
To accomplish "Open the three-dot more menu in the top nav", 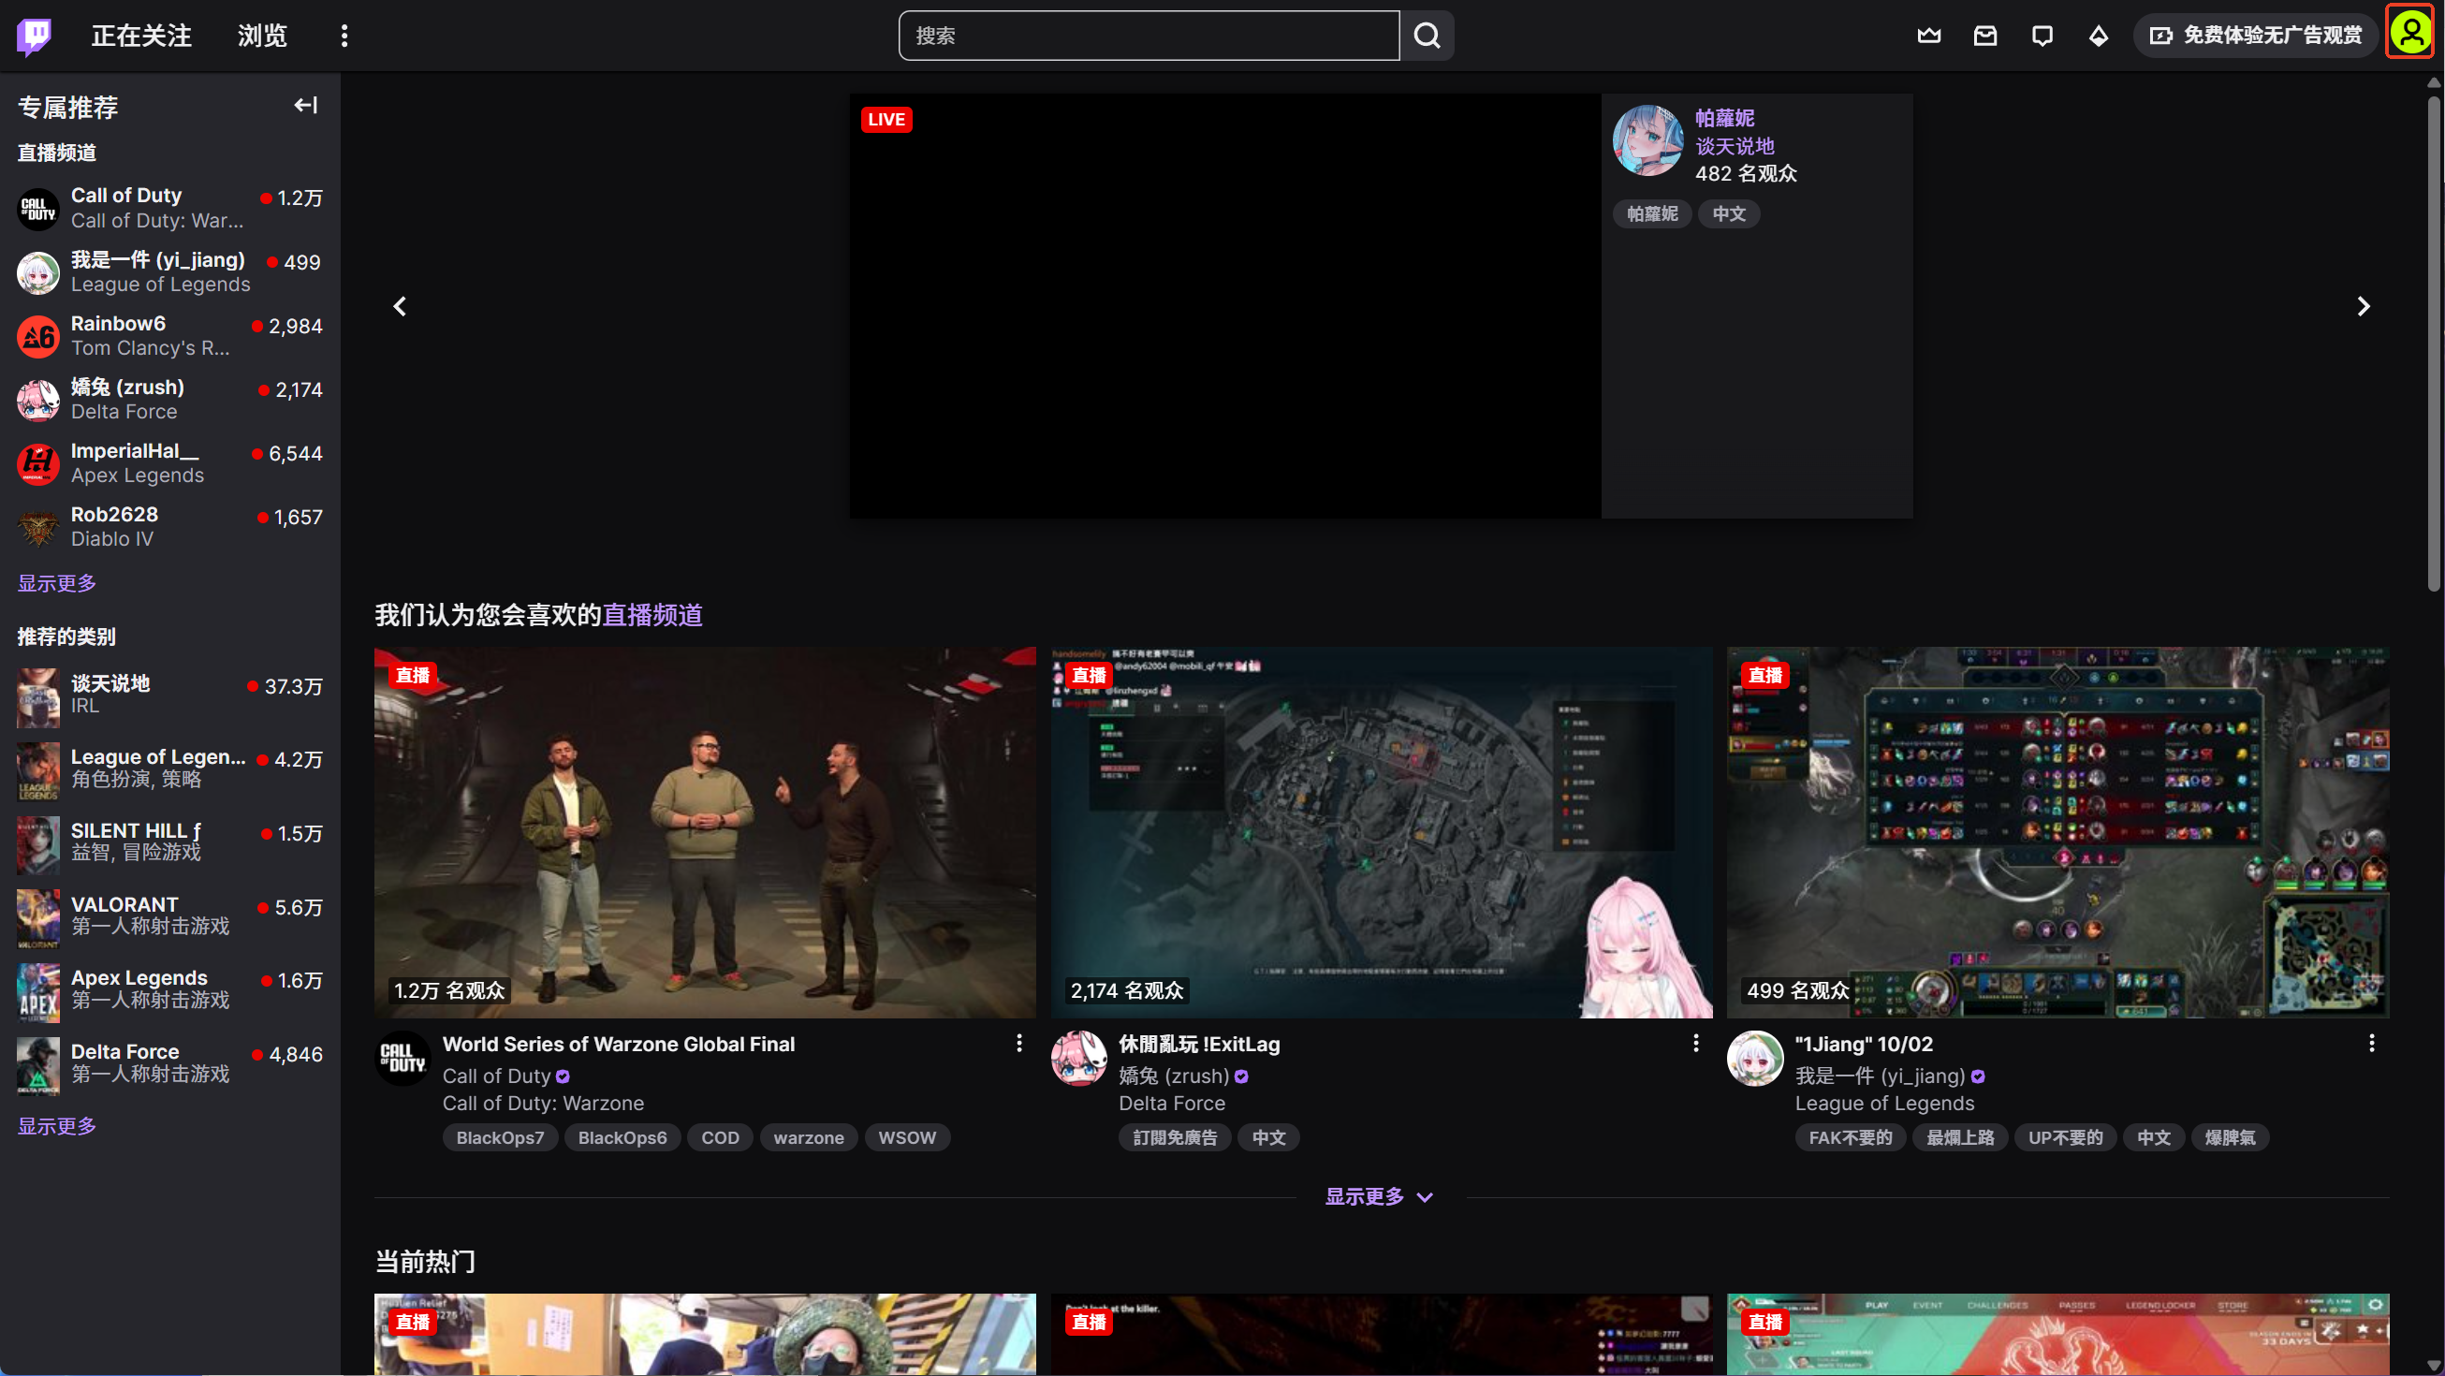I will (x=344, y=37).
